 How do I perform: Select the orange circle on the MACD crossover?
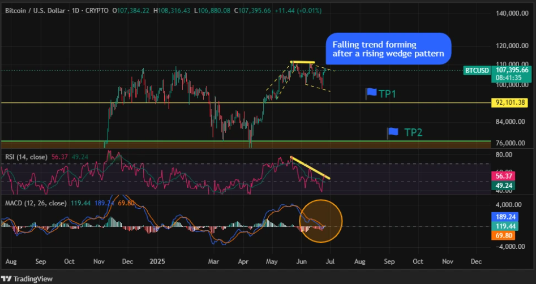pos(321,221)
